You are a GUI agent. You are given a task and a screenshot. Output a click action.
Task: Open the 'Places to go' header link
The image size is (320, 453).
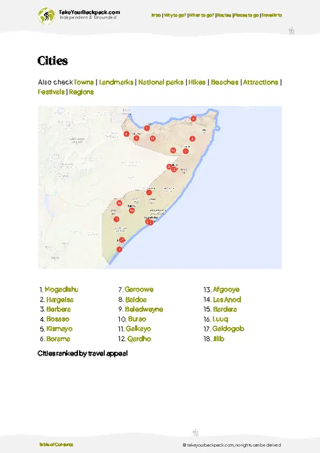pyautogui.click(x=246, y=15)
